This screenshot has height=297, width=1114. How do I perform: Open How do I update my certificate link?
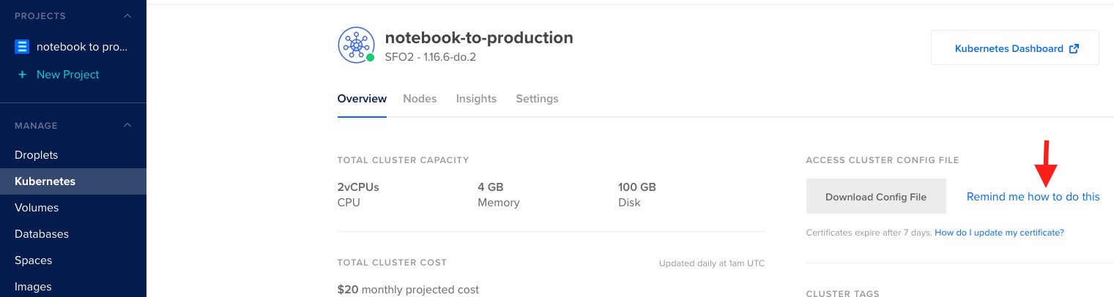999,233
